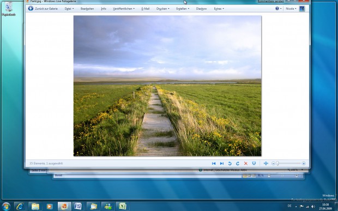Open Windows Media Player from taskbar
Image resolution: width=338 pixels, height=211 pixels.
click(x=50, y=207)
